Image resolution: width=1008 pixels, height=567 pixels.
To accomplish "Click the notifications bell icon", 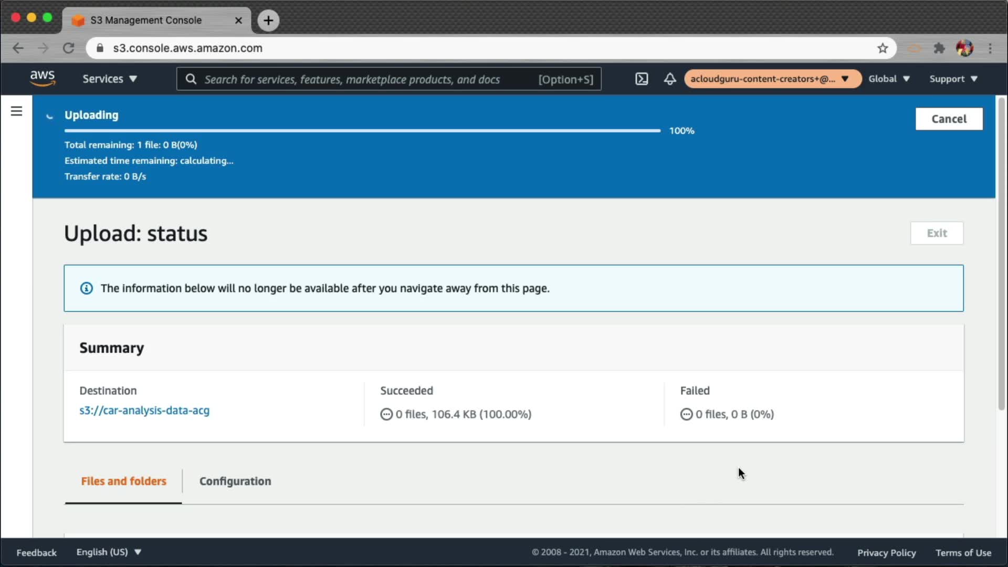I will click(670, 79).
